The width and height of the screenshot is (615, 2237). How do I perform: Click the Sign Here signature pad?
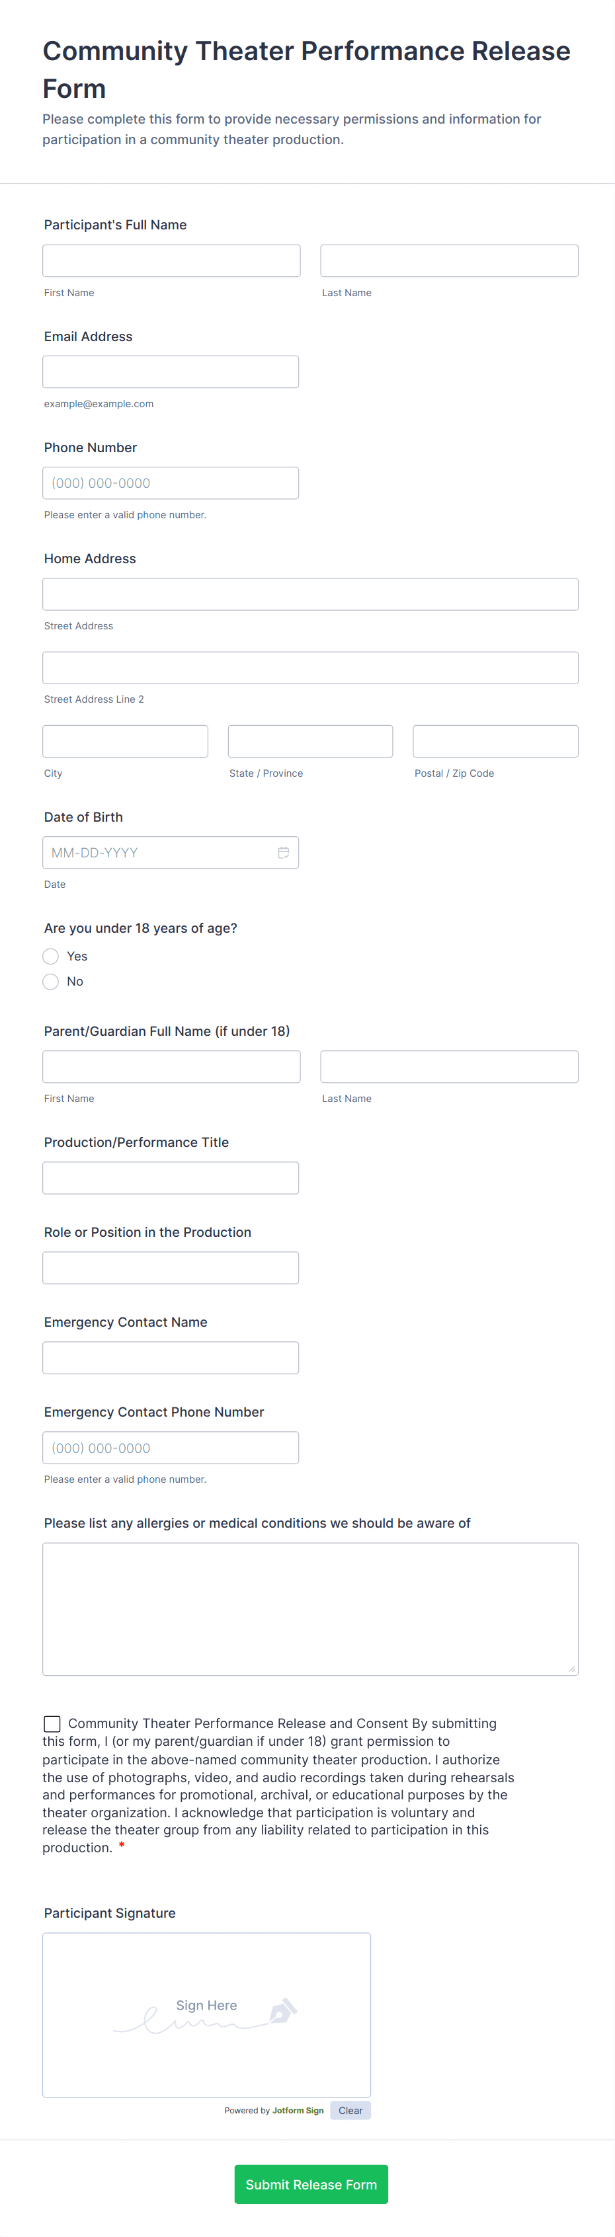point(206,2015)
